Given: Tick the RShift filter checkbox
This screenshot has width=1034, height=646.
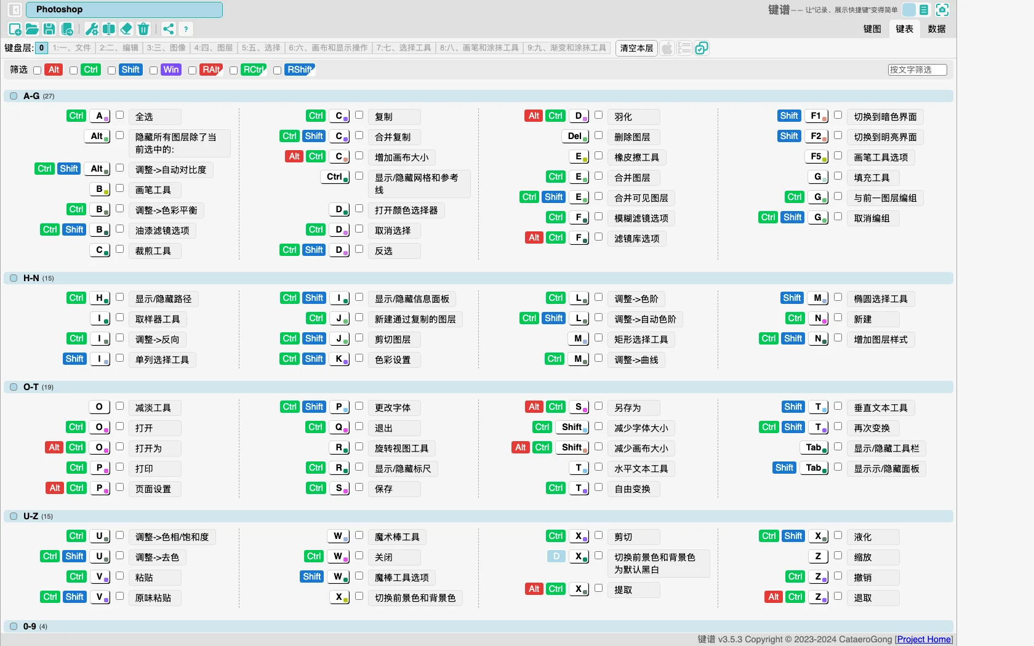Looking at the screenshot, I should [x=277, y=70].
